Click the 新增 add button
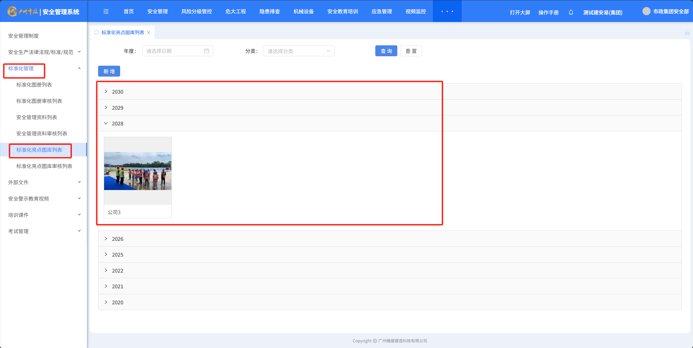Image resolution: width=693 pixels, height=348 pixels. click(x=109, y=71)
